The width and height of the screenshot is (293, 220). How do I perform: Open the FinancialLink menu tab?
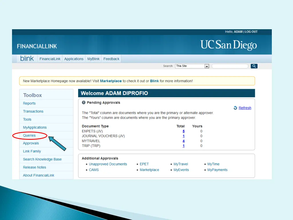pos(50,59)
